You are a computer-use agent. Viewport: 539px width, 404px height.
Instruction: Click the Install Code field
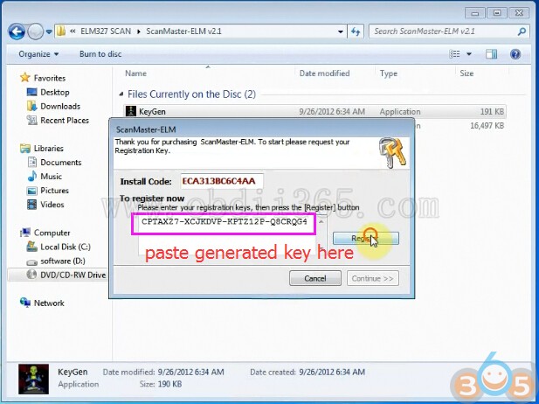(222, 181)
